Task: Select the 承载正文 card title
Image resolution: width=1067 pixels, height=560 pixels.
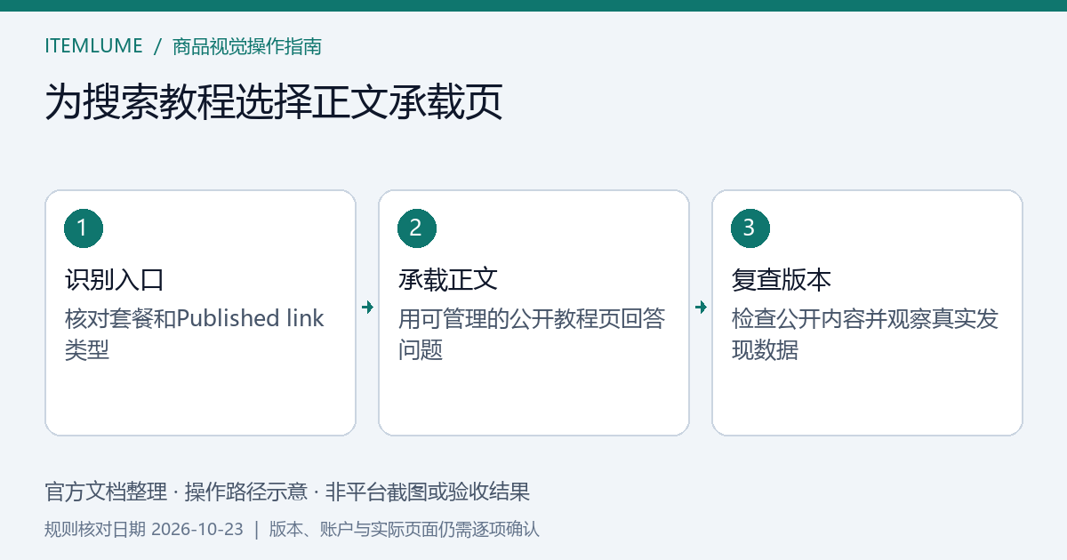Action: point(448,280)
